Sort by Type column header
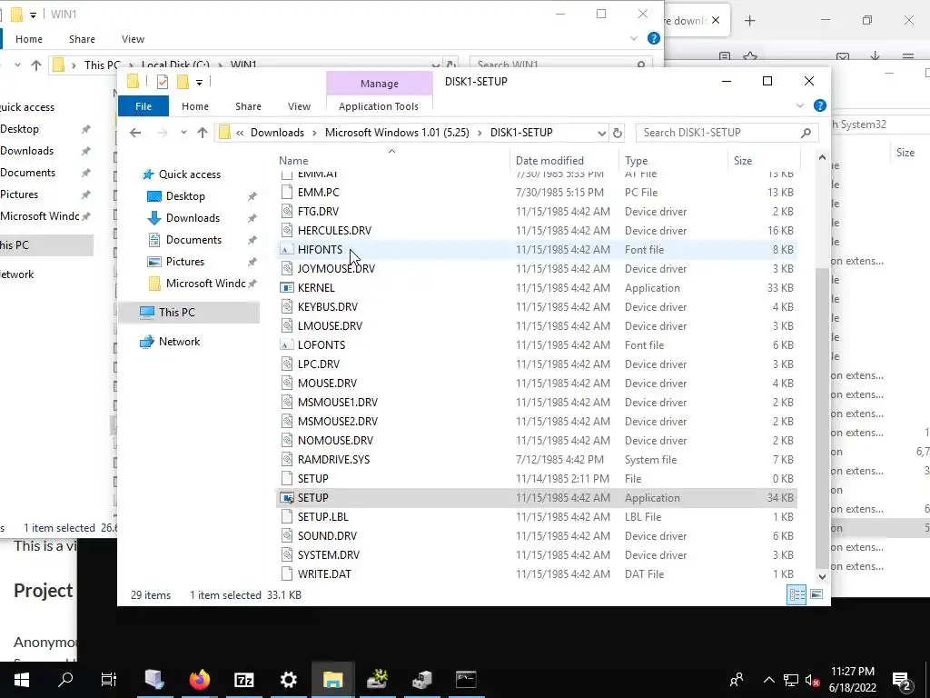 pos(636,160)
